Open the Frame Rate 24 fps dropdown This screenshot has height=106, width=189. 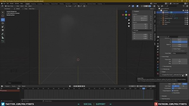(x=180, y=53)
